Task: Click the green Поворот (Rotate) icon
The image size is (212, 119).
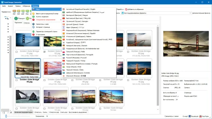Action: [x=16, y=19]
